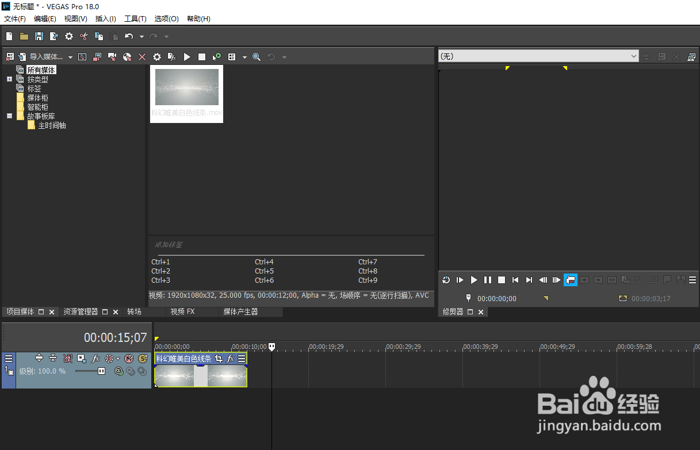
Task: Select the 标签 tree item
Action: [x=34, y=89]
